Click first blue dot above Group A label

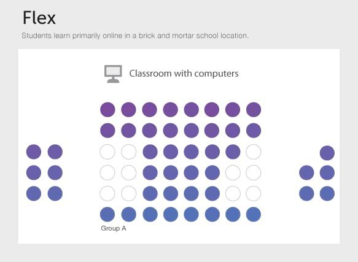tap(107, 214)
